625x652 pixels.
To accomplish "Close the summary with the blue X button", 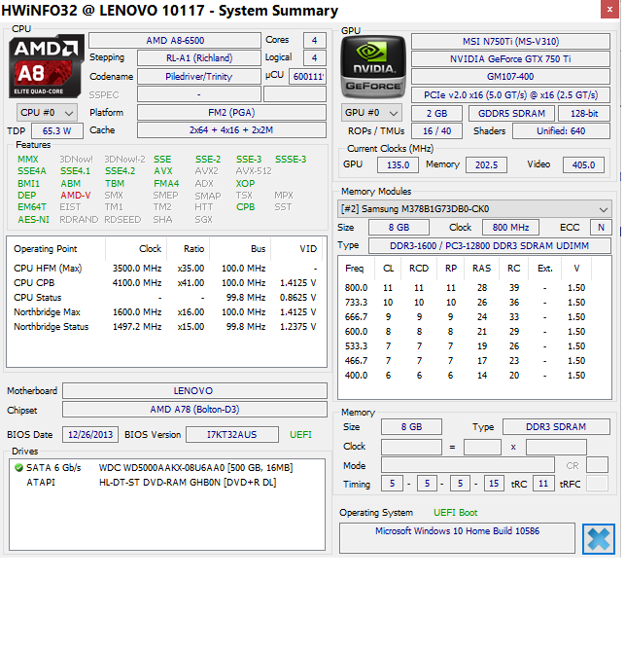I will tap(599, 539).
